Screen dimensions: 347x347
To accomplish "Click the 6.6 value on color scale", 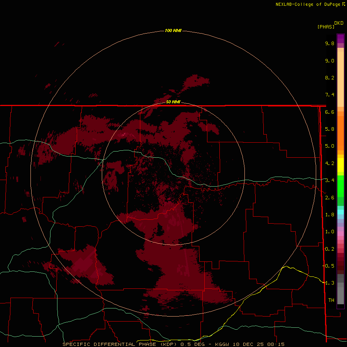I will coord(330,112).
